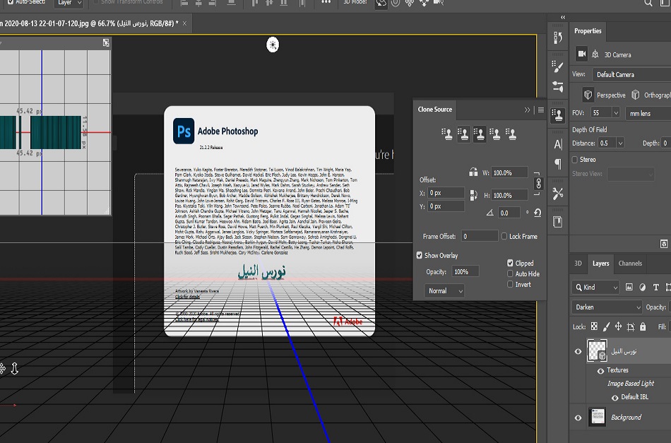Enable the Lock Frame checkbox
This screenshot has height=443, width=671.
point(504,236)
